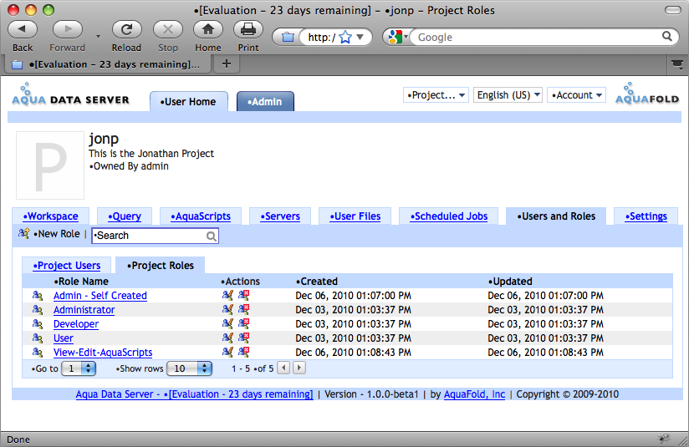Viewport: 689px width, 447px height.
Task: Open the address bar history dropdown arrow
Action: 360,37
